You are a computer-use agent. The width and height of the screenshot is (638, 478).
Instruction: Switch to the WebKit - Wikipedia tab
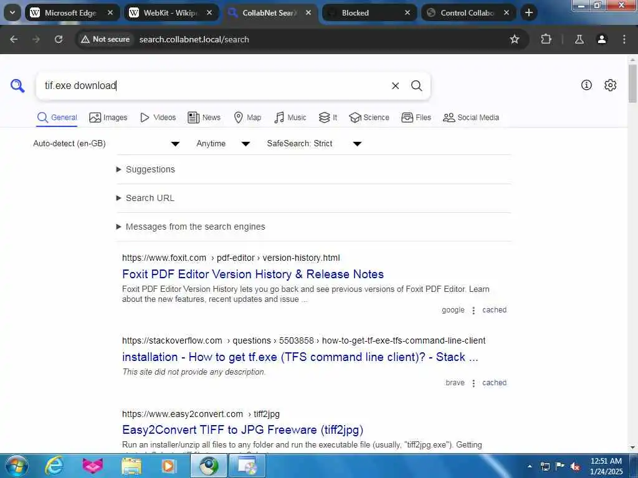point(171,12)
